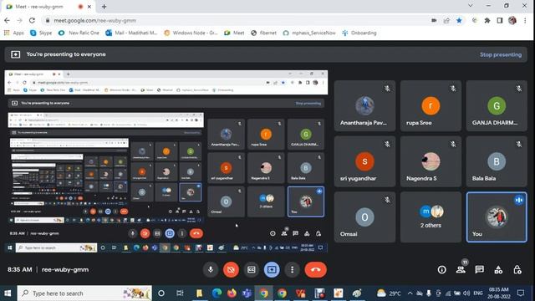Open mphasis_ServiceNow bookmark
535x301 pixels.
309,33
